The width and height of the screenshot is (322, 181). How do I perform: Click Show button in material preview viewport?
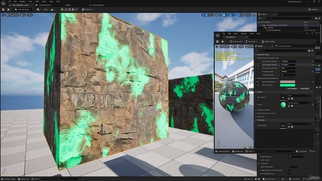point(241,47)
